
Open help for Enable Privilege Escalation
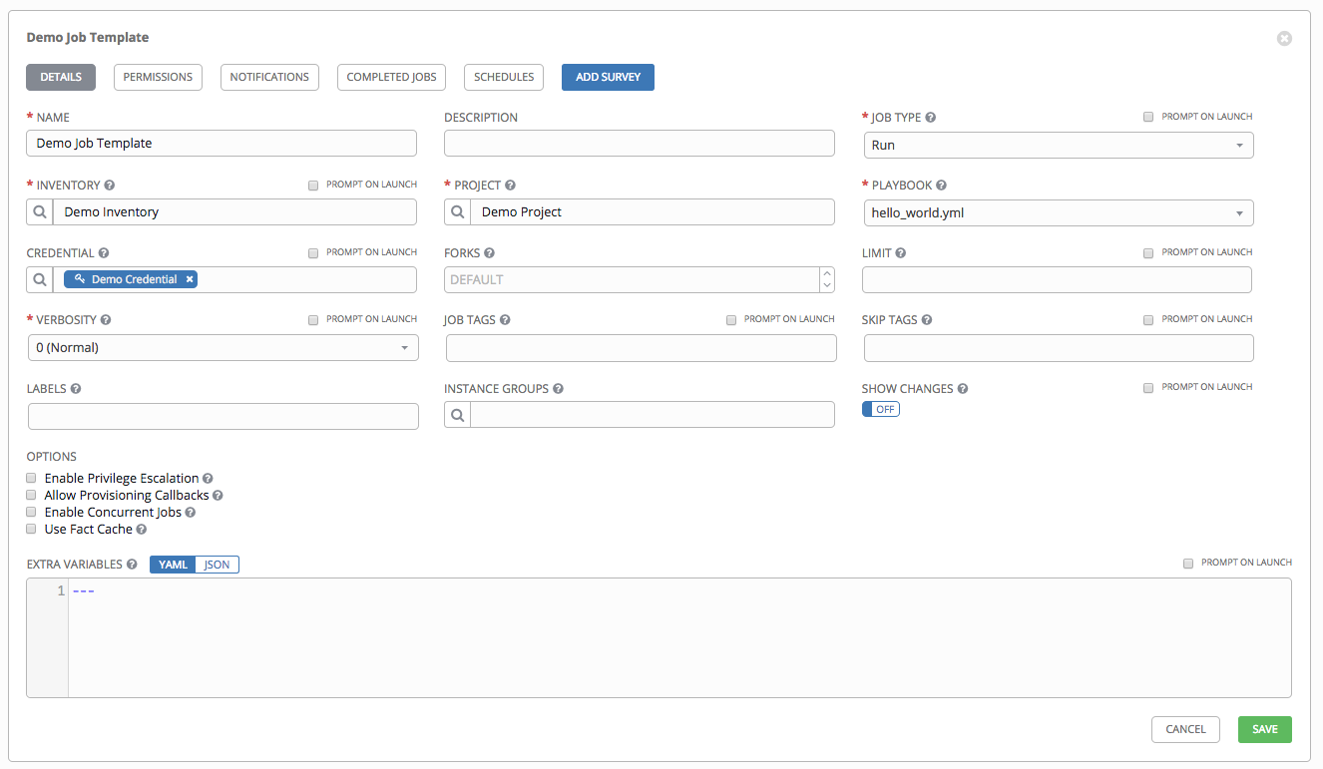pyautogui.click(x=208, y=479)
